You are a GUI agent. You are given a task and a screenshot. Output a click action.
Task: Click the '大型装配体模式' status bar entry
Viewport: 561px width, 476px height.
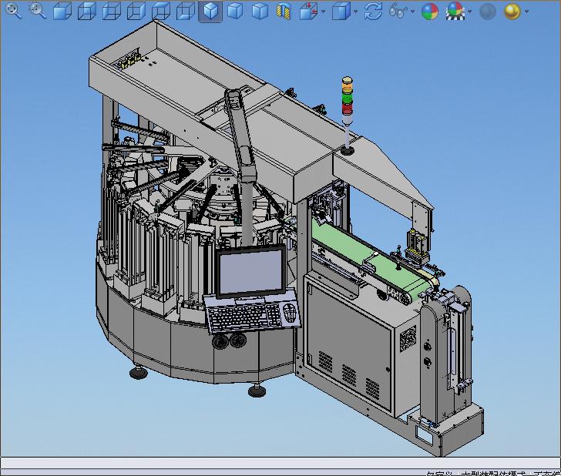[x=494, y=474]
